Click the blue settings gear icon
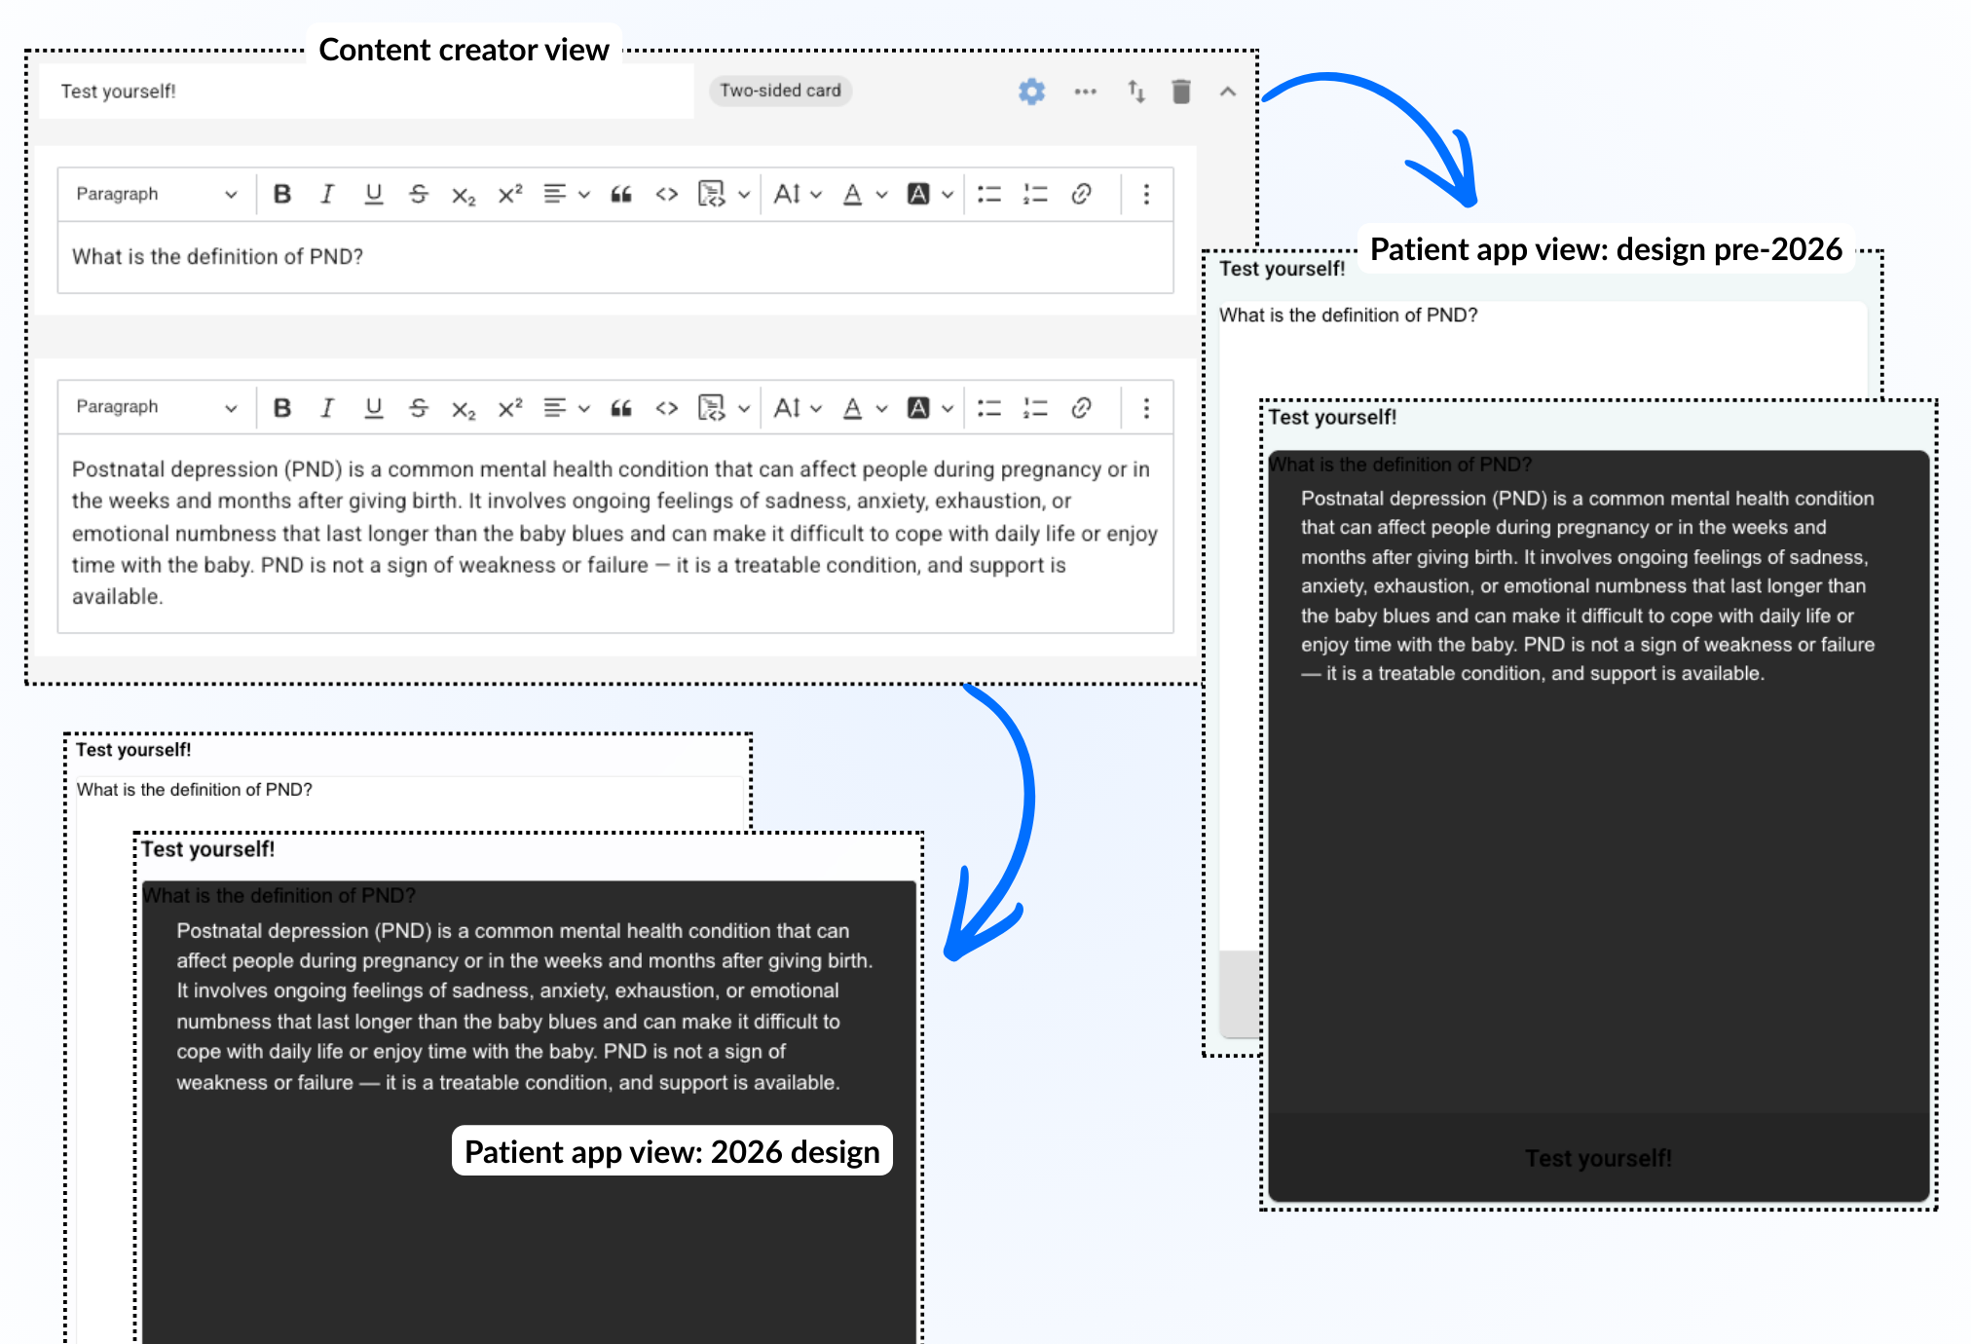This screenshot has height=1344, width=1971. [1031, 92]
